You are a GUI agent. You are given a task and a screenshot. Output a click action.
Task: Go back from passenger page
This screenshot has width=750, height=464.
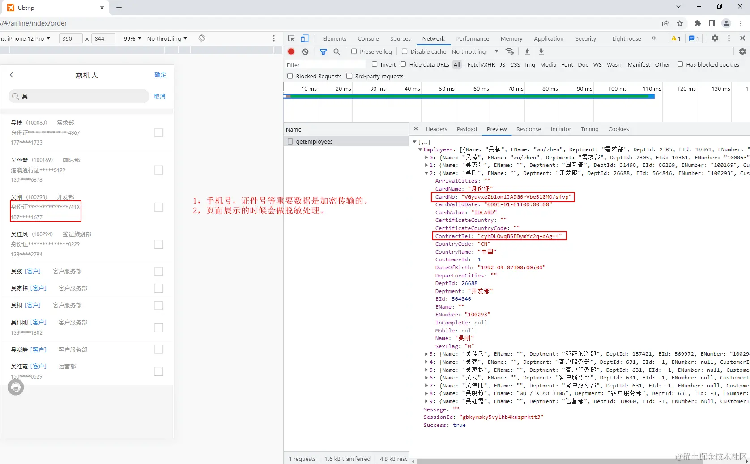(12, 75)
